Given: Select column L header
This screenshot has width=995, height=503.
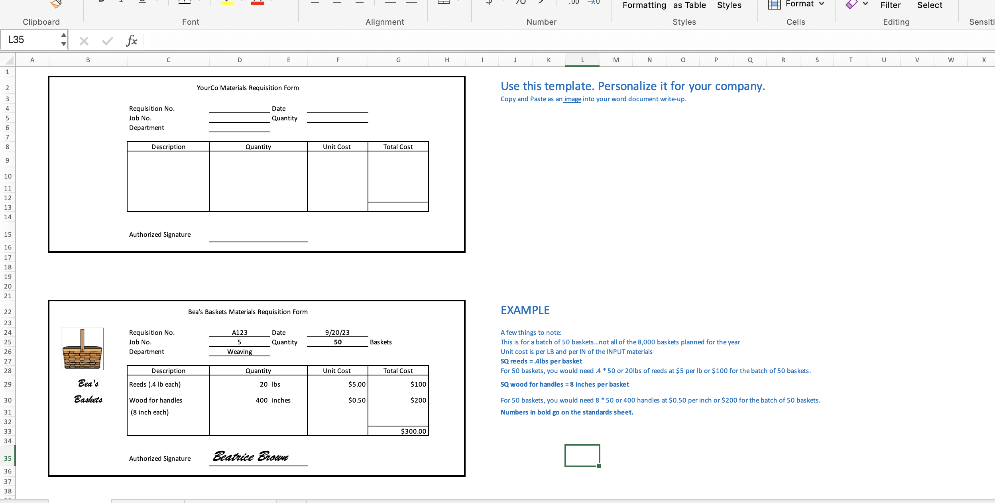Looking at the screenshot, I should click(582, 60).
